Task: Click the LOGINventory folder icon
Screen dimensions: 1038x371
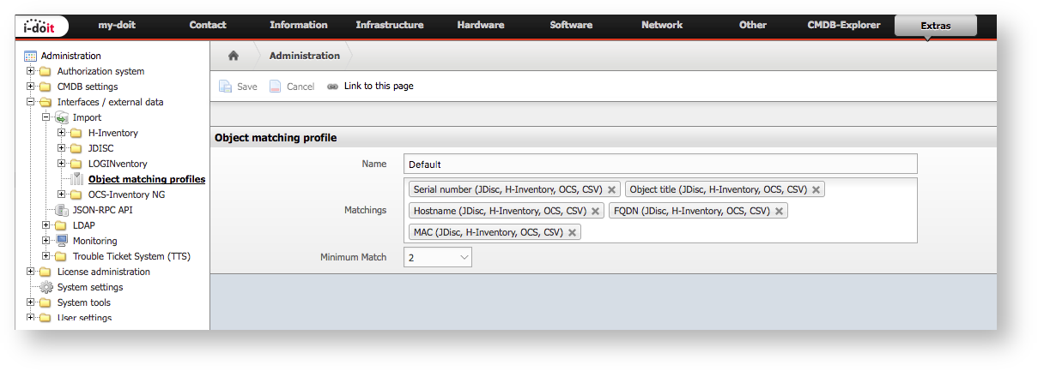Action: (x=76, y=164)
